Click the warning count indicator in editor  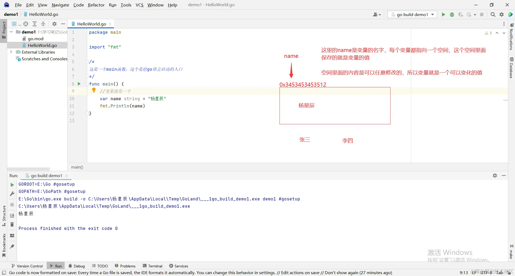488,33
